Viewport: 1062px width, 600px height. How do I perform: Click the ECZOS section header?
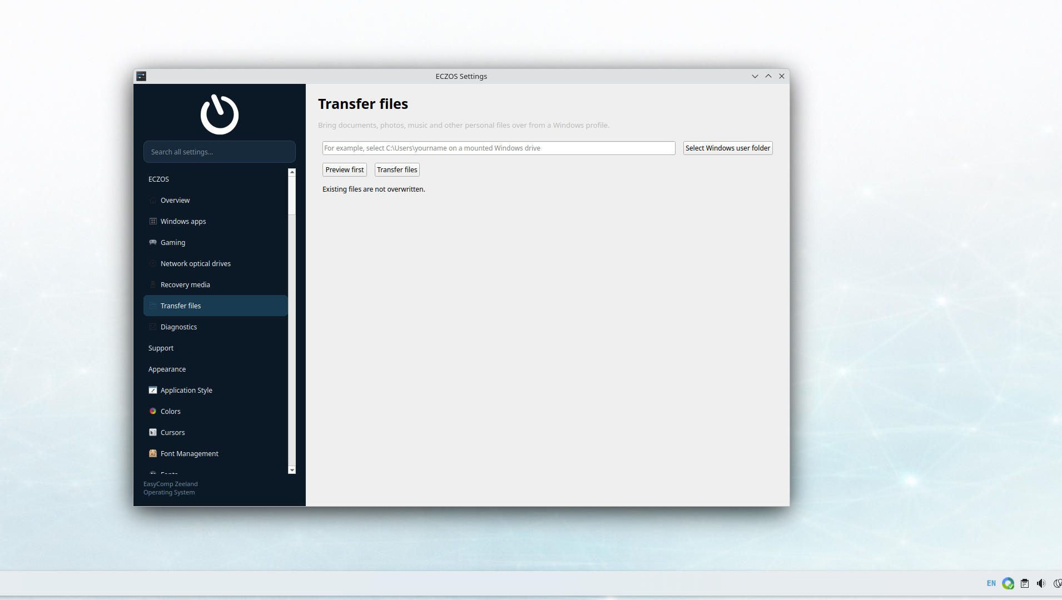point(158,179)
